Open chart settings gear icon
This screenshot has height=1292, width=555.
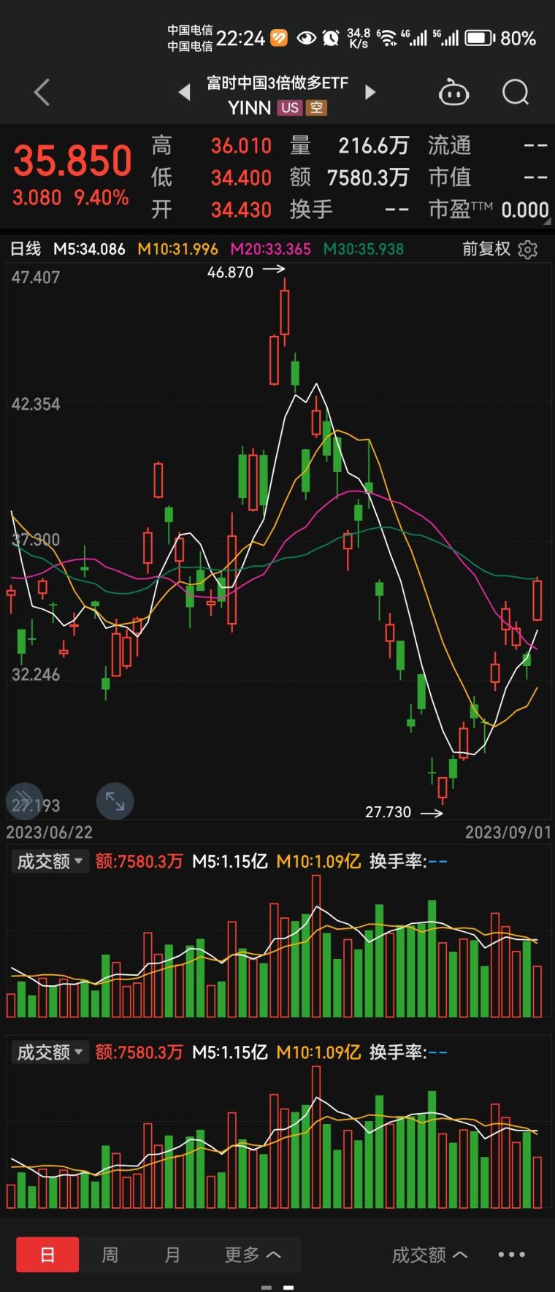(527, 250)
